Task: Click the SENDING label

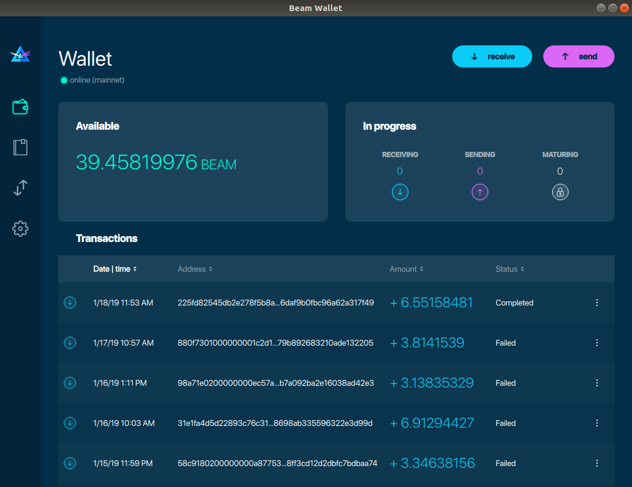Action: coord(479,155)
